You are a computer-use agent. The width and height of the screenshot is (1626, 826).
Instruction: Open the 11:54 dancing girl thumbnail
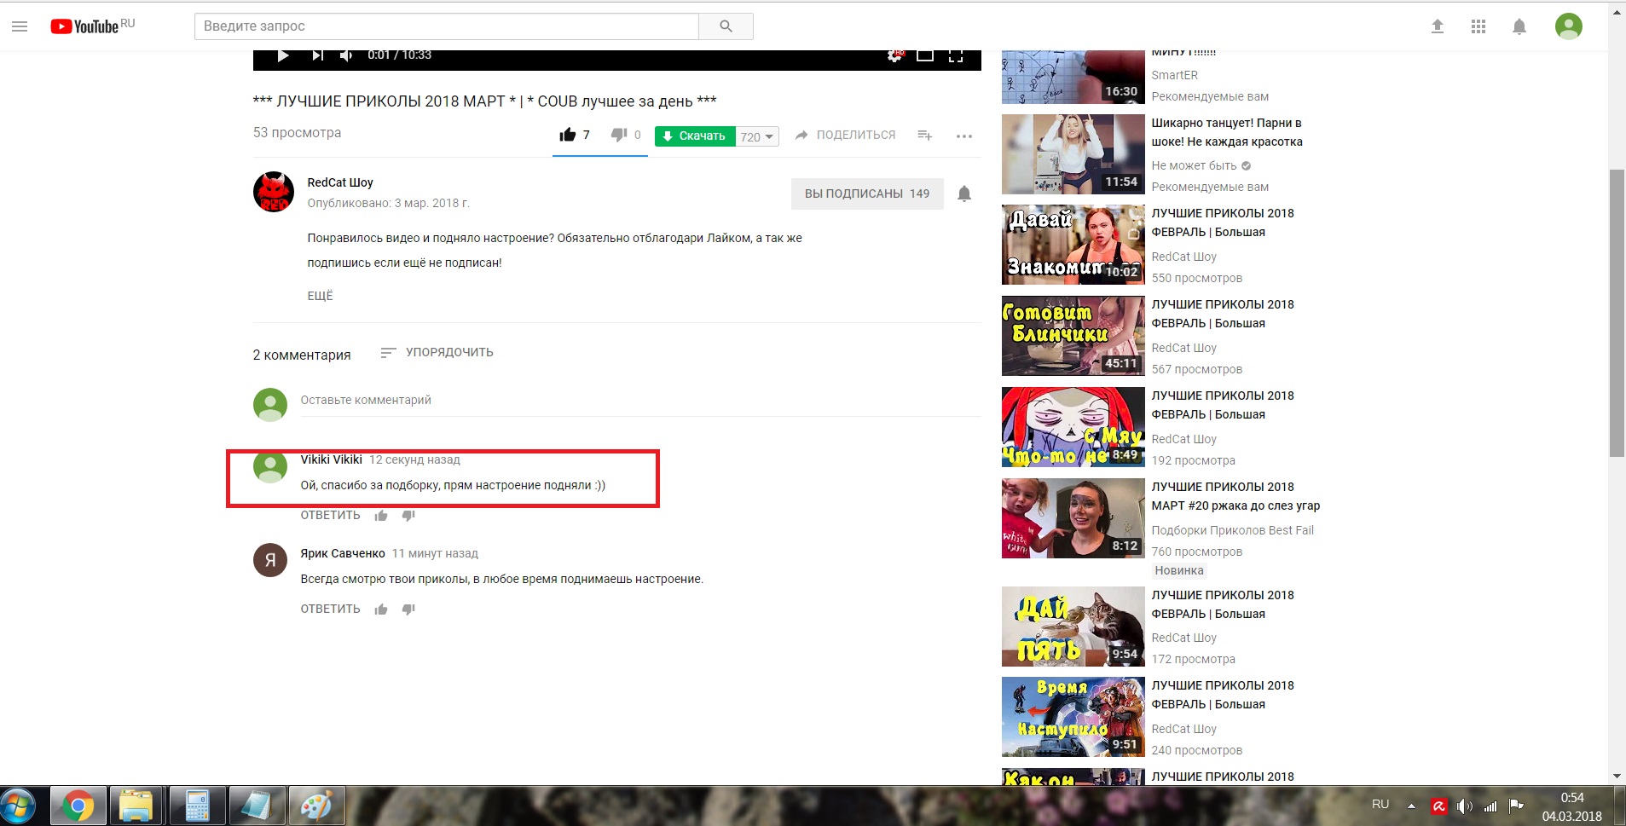point(1073,154)
